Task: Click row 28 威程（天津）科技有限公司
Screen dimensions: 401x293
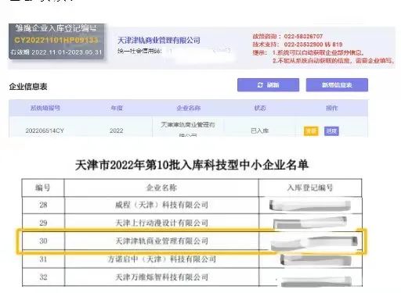Action: (192, 205)
